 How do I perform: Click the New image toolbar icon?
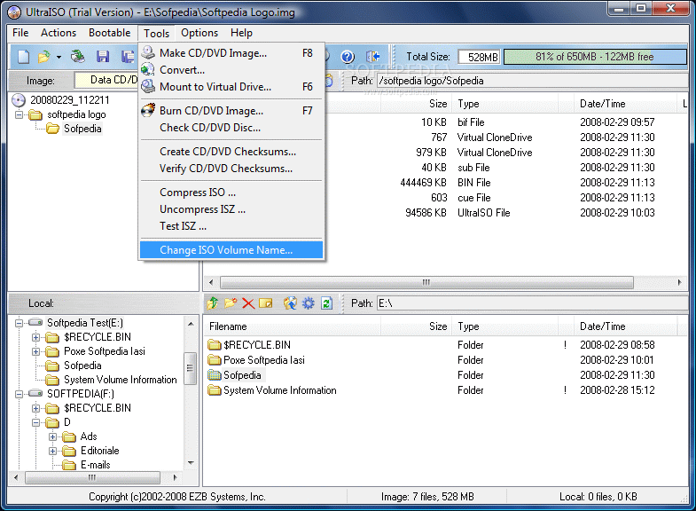pyautogui.click(x=24, y=57)
